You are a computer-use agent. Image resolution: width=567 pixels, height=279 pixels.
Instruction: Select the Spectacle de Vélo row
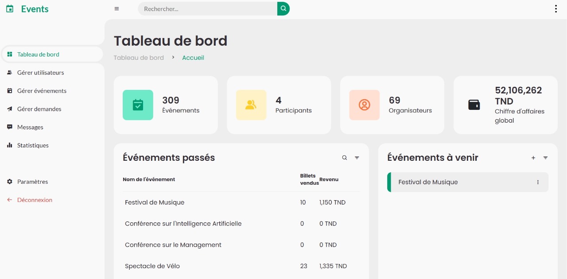241,266
